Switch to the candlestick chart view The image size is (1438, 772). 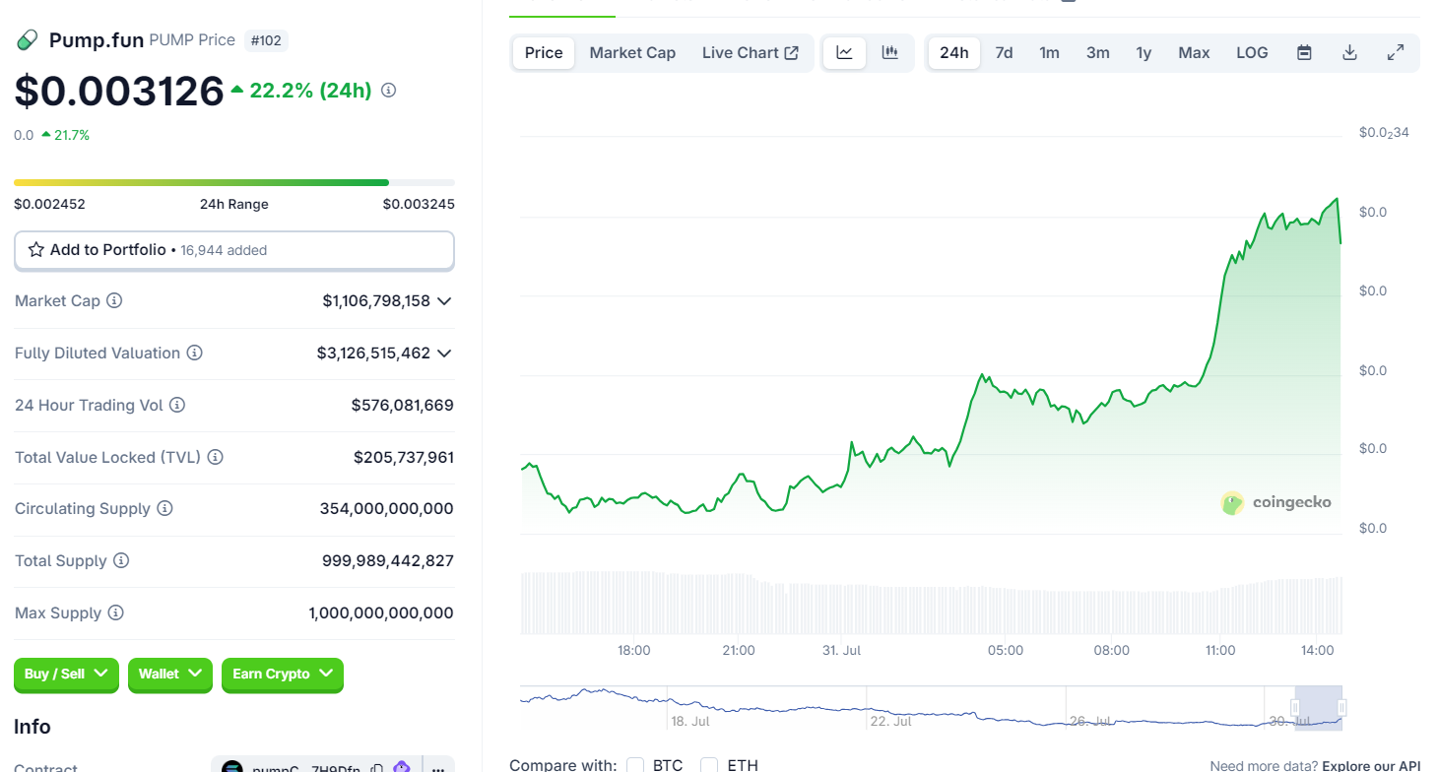pos(889,53)
